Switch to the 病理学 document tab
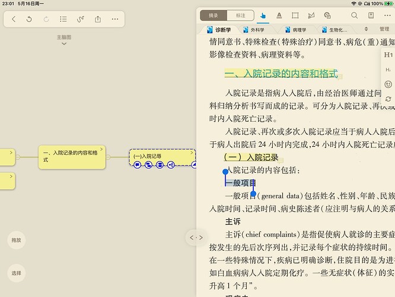 tap(296, 30)
